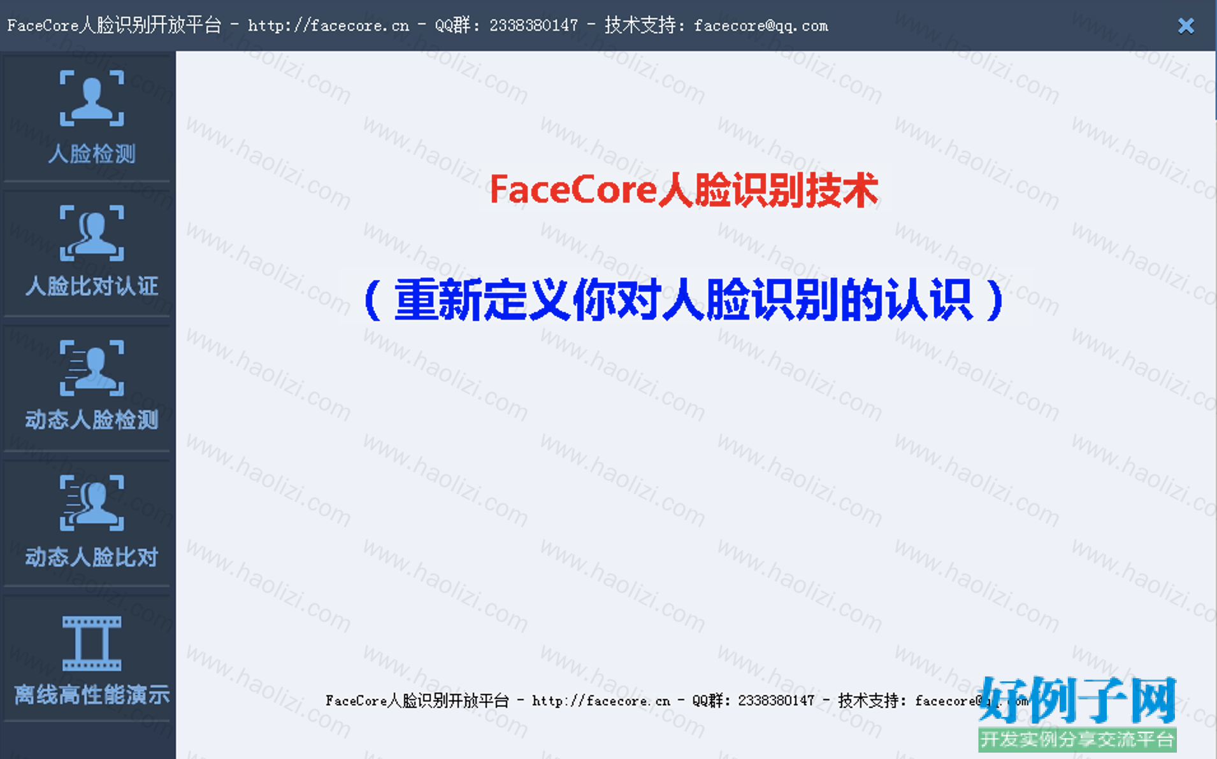This screenshot has width=1217, height=759.
Task: Open the 动态人脸比对 dynamic comparison icon
Action: [92, 502]
